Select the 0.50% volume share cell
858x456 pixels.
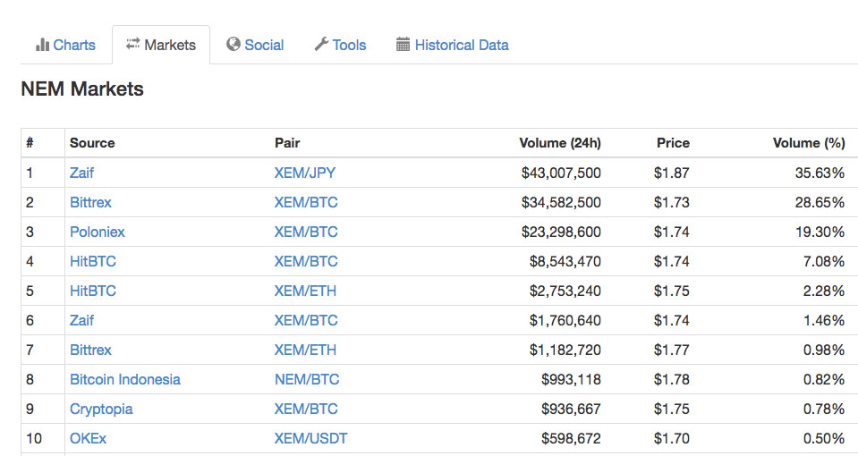[823, 438]
